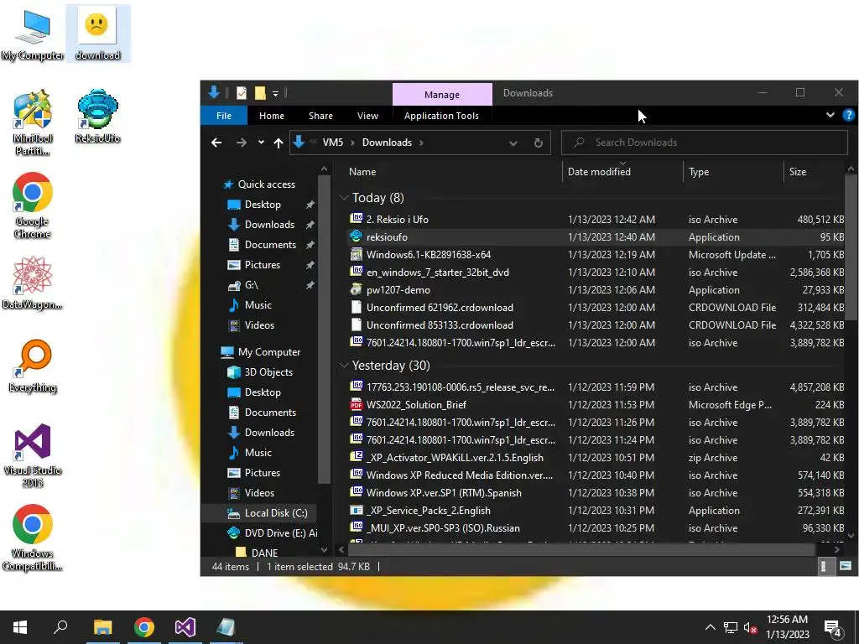Open Application Tools ribbon tab

tap(441, 116)
